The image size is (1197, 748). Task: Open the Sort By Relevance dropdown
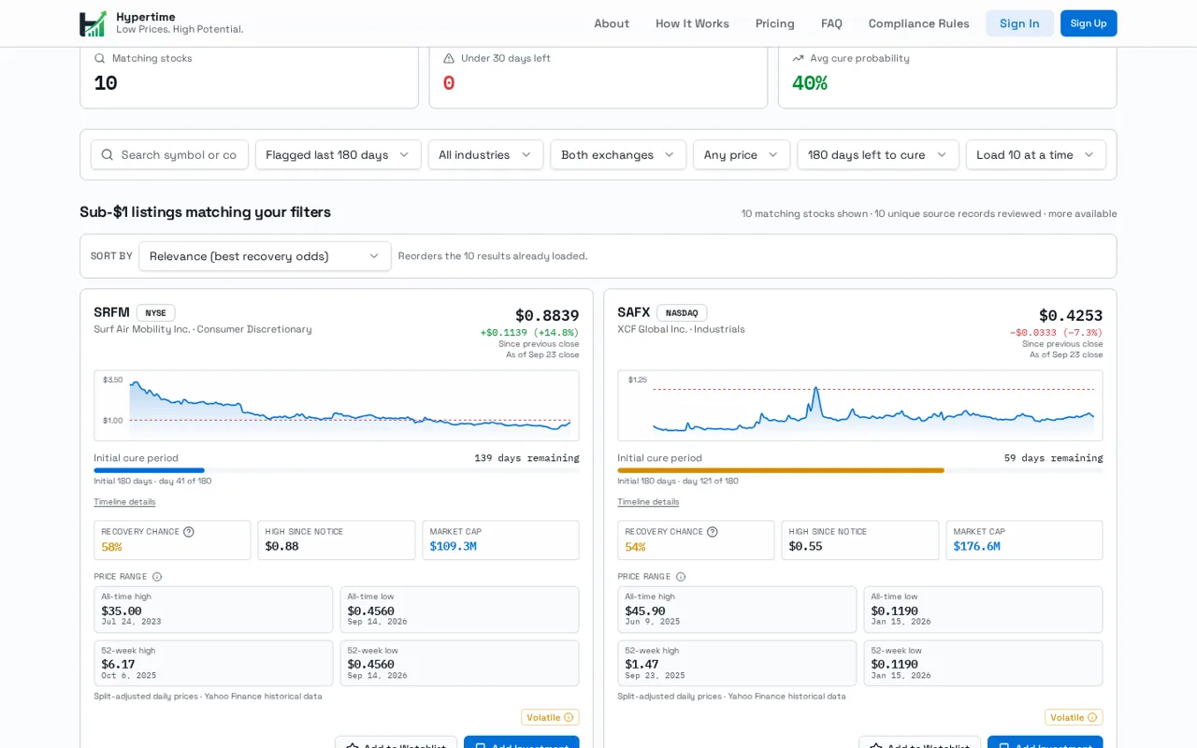[x=265, y=256]
